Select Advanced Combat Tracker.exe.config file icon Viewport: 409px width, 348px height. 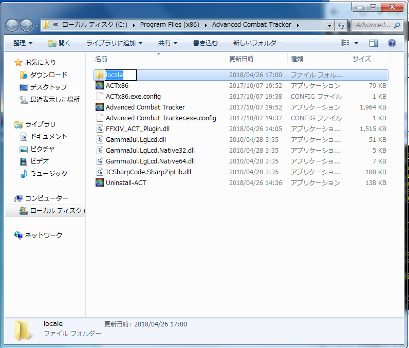tap(99, 118)
